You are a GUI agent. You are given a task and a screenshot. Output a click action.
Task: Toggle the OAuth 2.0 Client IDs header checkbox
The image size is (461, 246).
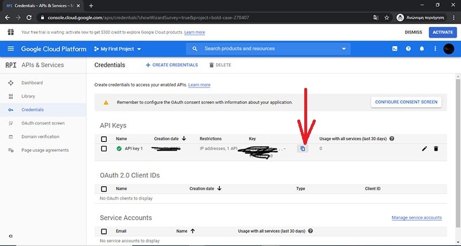pos(104,189)
